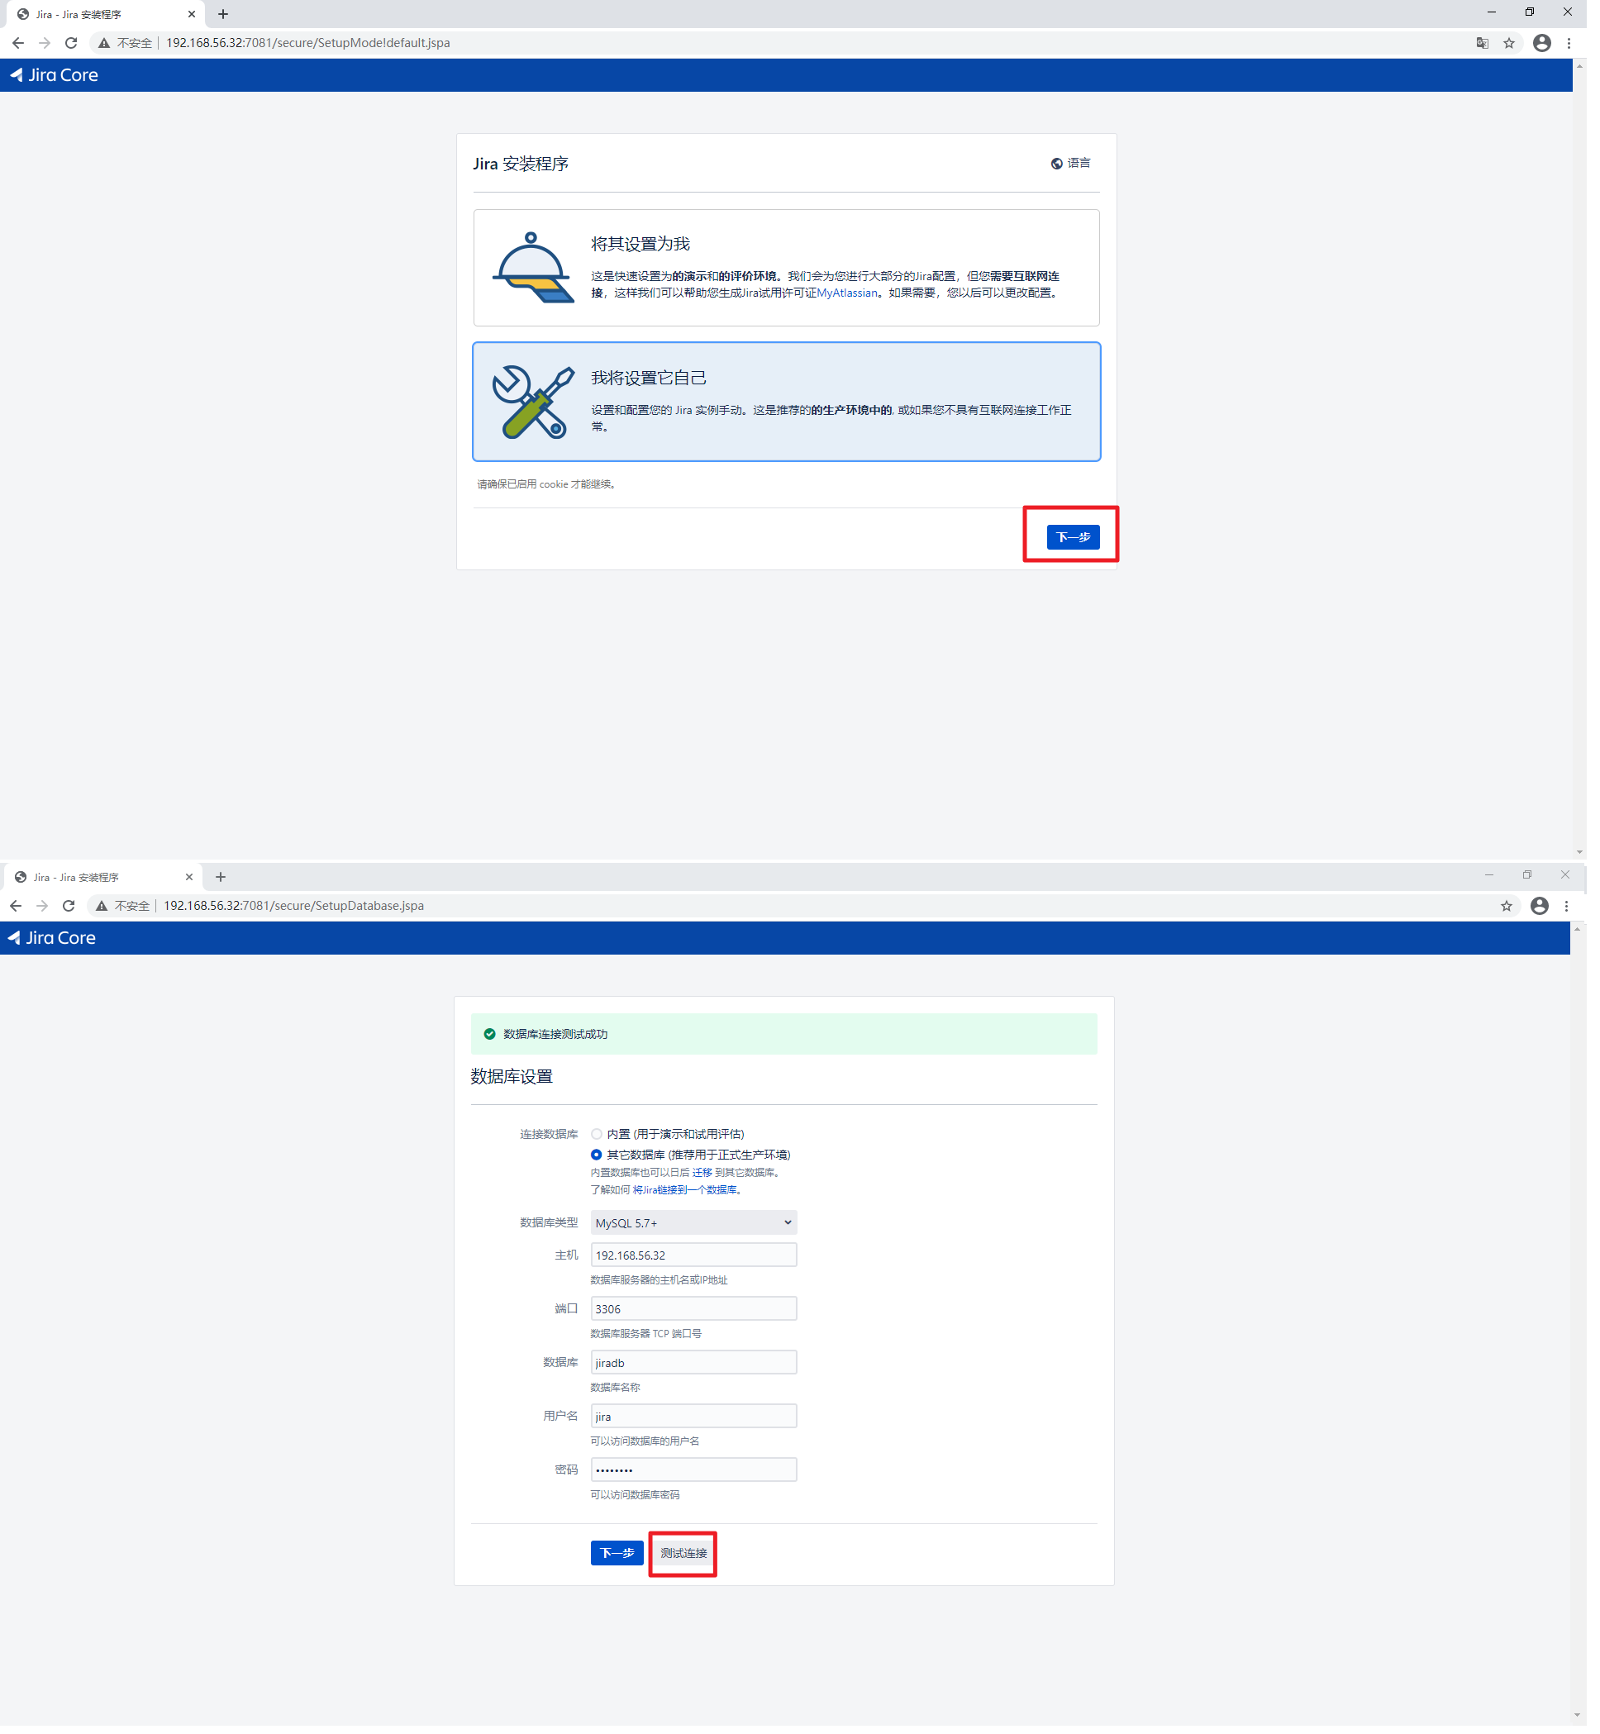Click 测试连接 test connection button

pos(688,1565)
